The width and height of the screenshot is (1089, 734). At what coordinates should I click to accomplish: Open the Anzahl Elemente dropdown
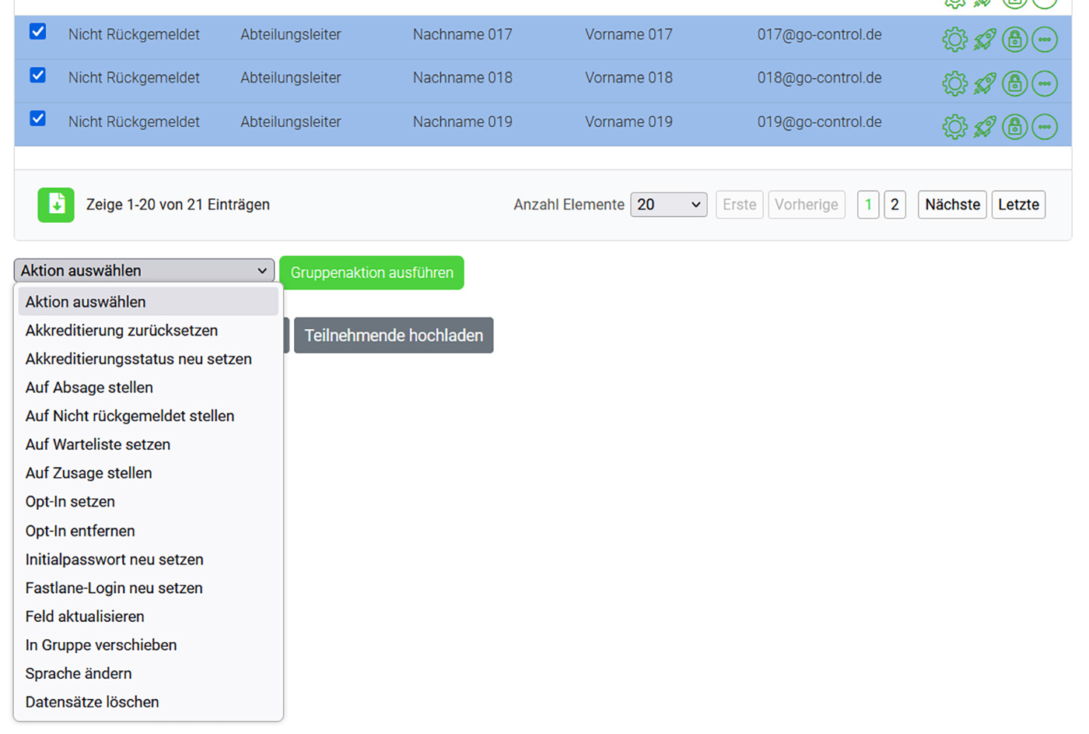pos(668,205)
